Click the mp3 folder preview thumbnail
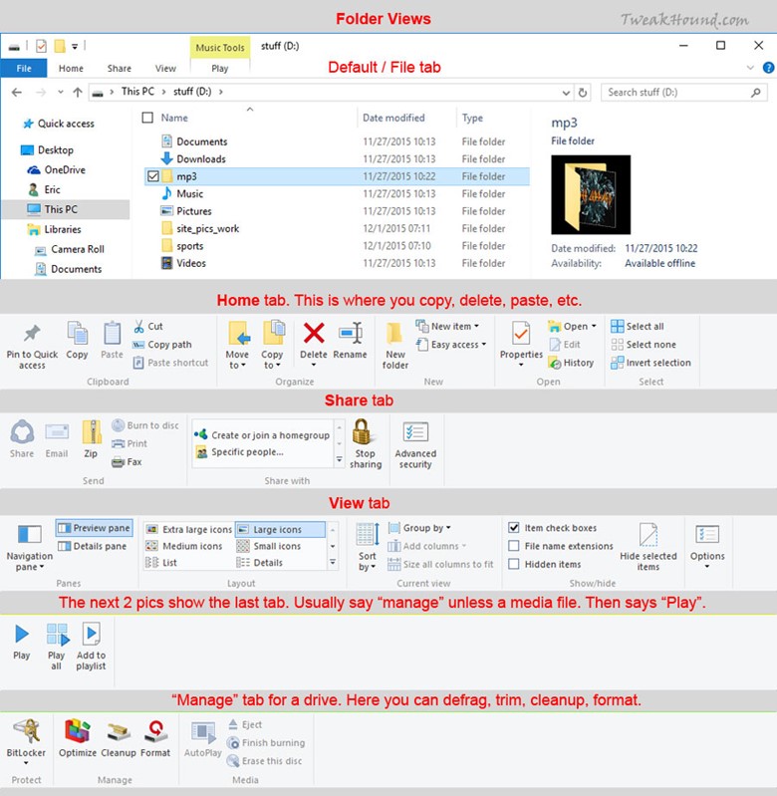 click(591, 195)
